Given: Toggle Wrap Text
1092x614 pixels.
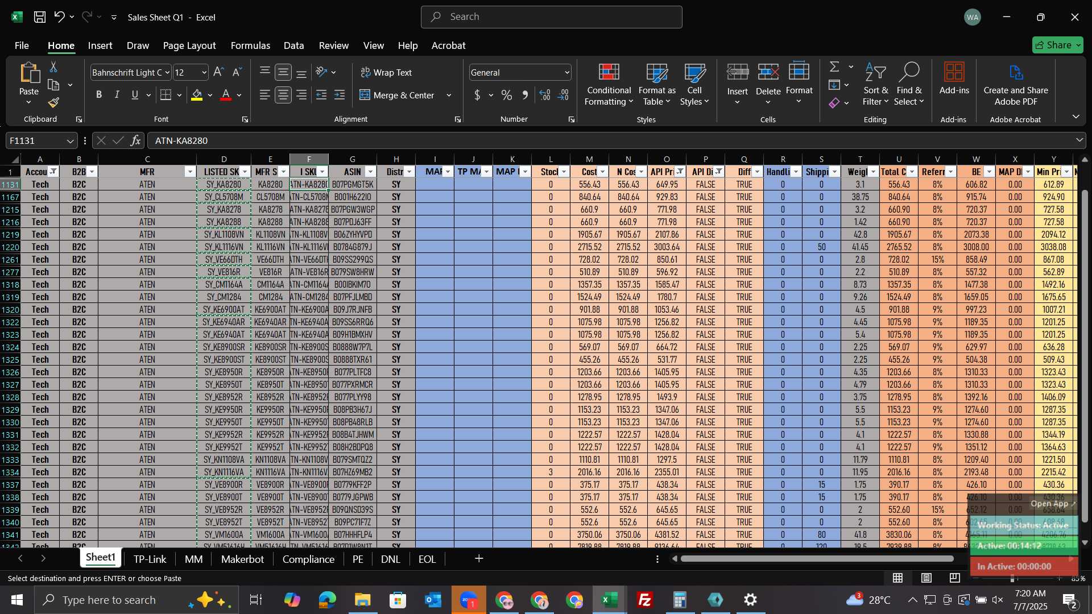Looking at the screenshot, I should [x=386, y=72].
